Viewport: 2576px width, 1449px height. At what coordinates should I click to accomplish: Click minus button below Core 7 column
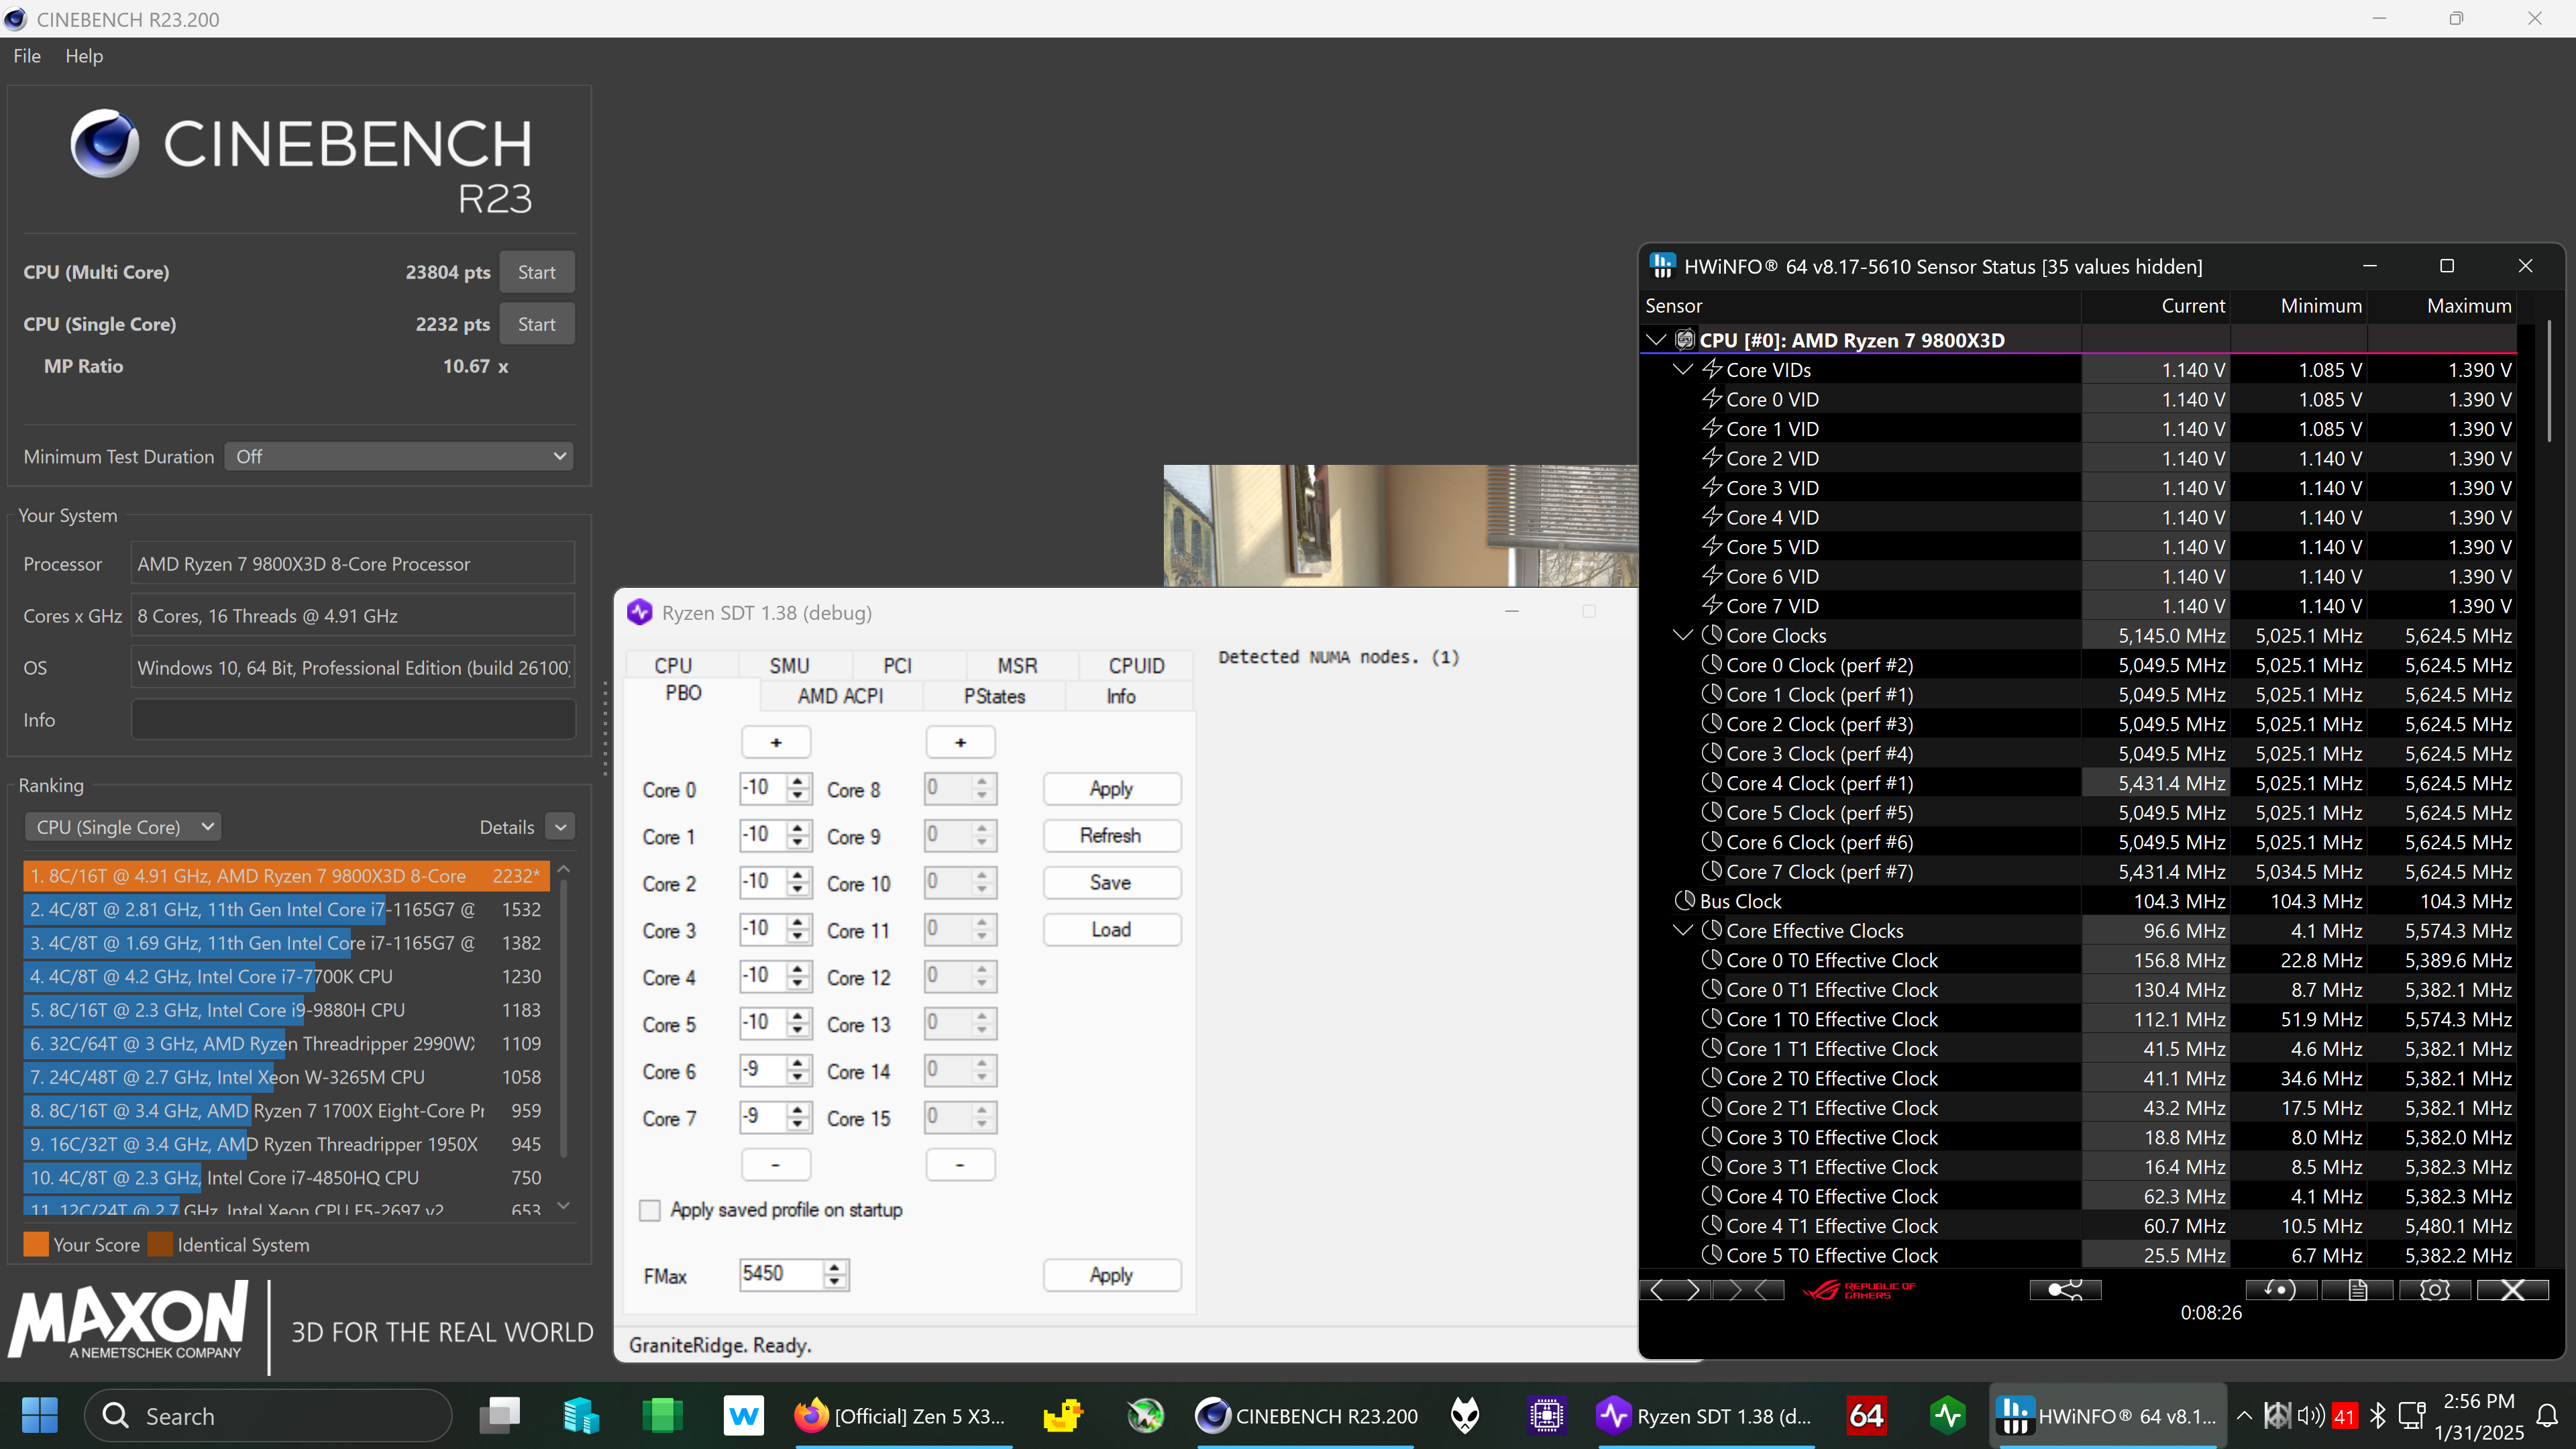pos(776,1164)
